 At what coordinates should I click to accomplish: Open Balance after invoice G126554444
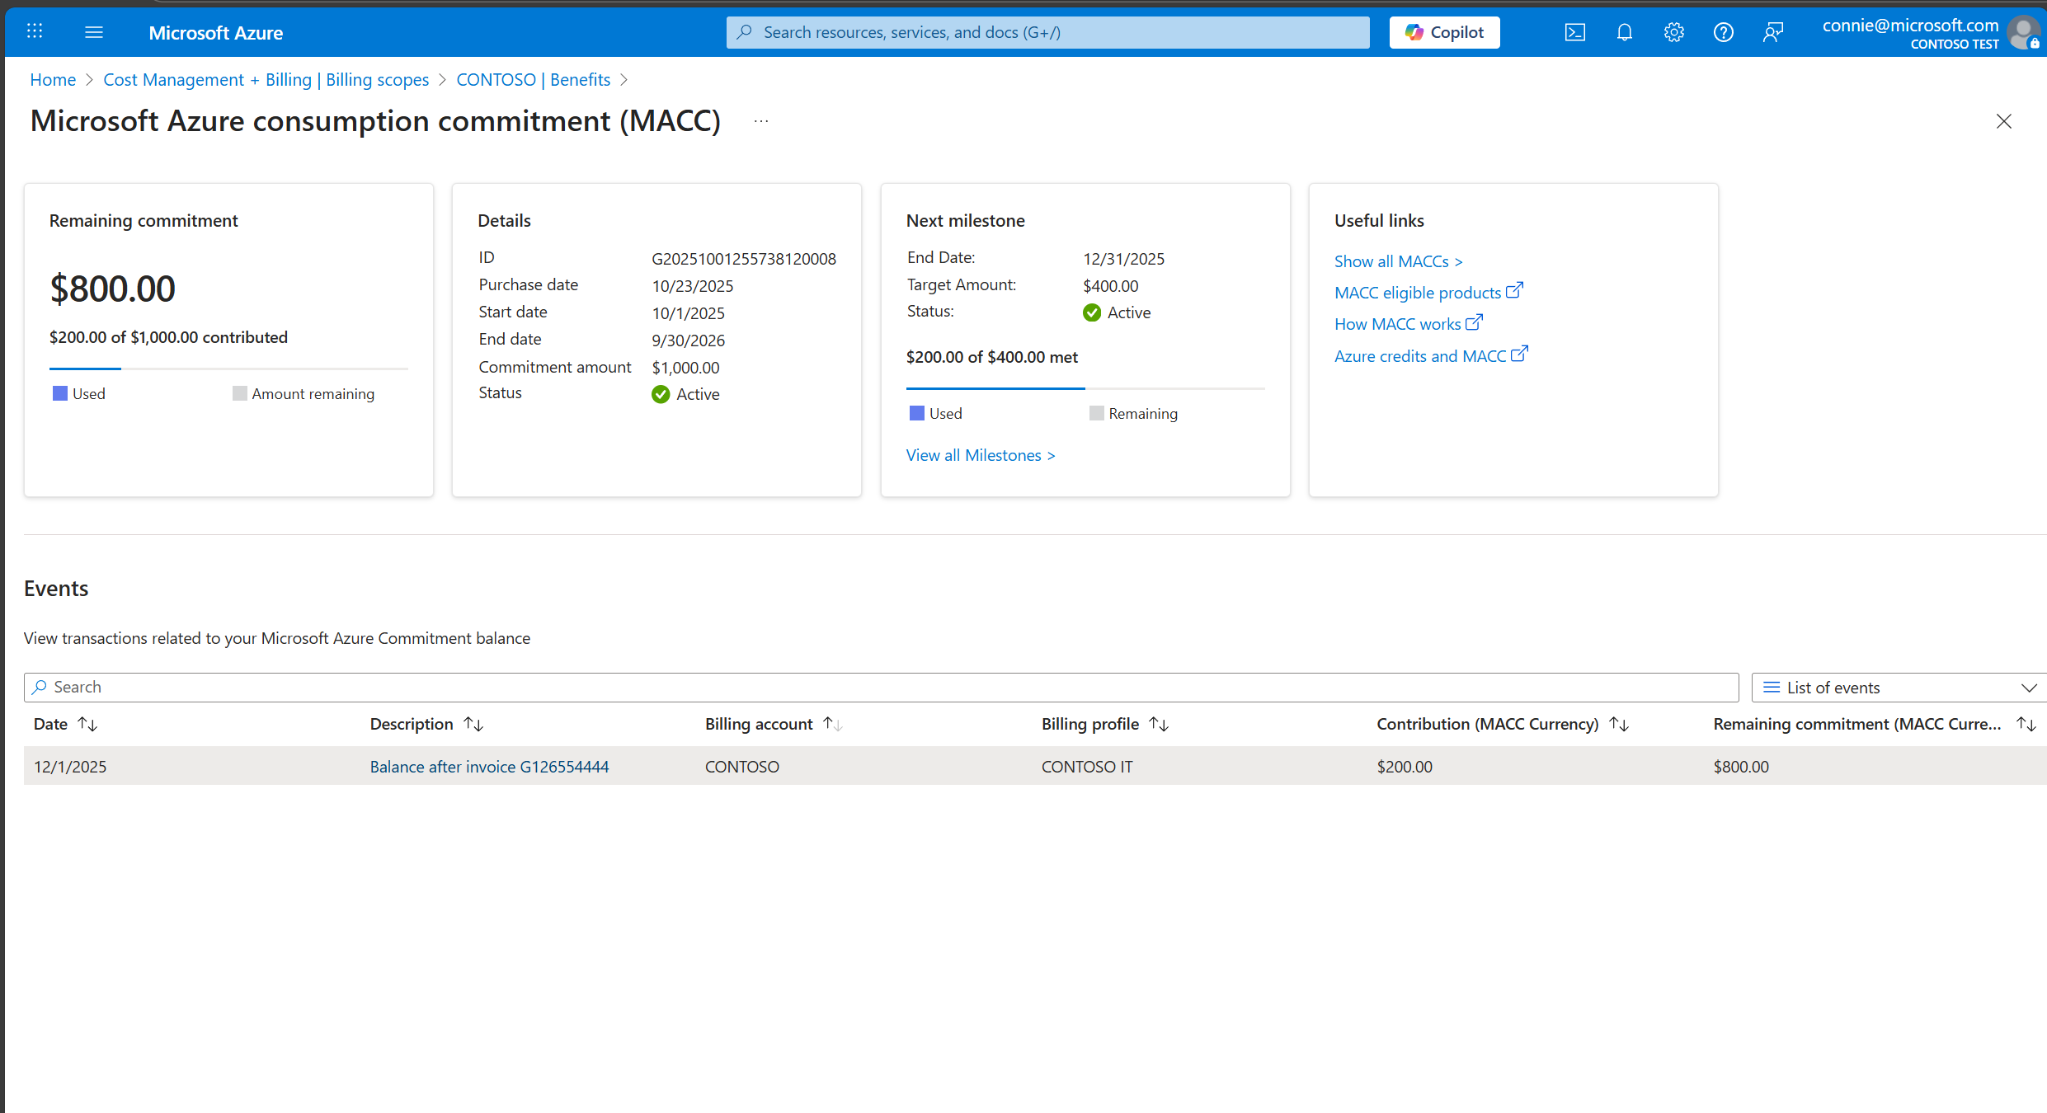coord(489,767)
